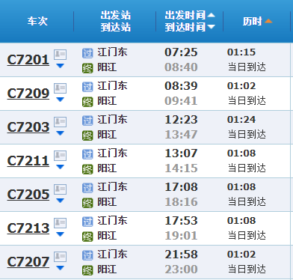This screenshot has height=280, width=293.
Task: Open train number C7211 link
Action: click(x=28, y=161)
